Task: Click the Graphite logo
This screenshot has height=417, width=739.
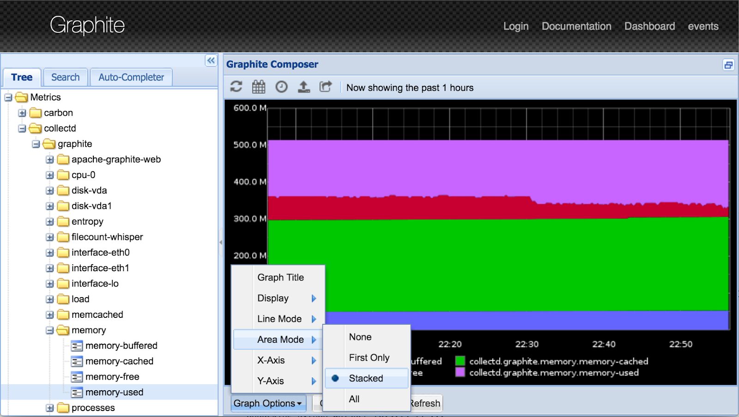Action: 87,25
